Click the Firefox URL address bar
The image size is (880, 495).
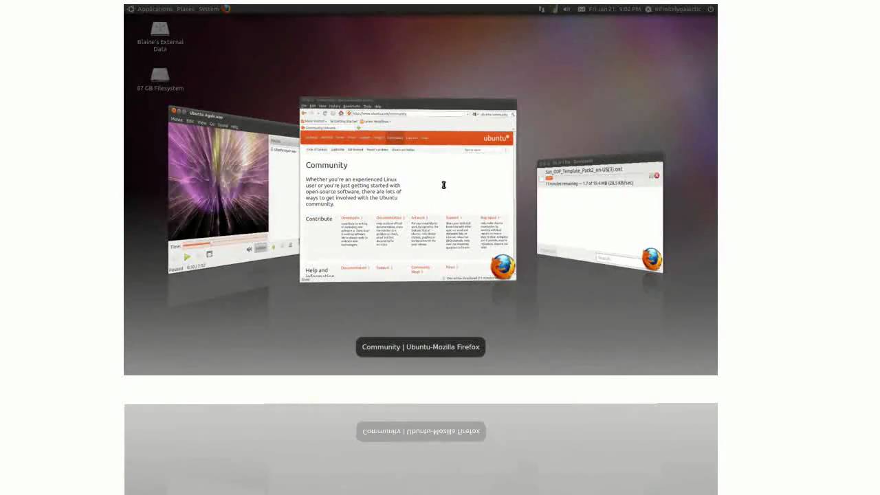pyautogui.click(x=407, y=113)
